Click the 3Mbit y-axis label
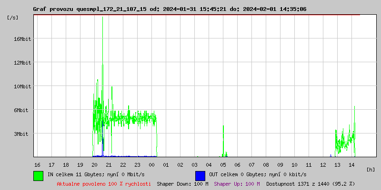This screenshot has width=381, height=190. (22, 134)
